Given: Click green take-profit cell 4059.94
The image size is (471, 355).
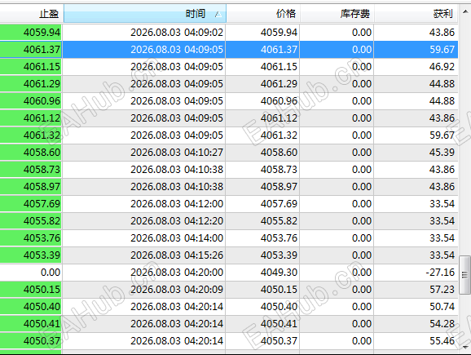Looking at the screenshot, I should tap(31, 32).
